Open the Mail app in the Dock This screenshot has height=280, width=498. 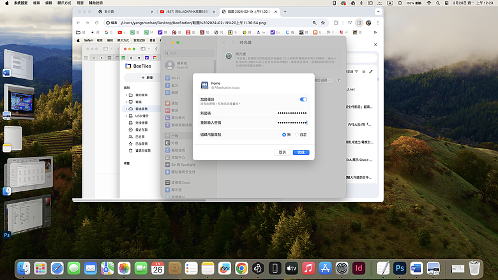click(91, 269)
